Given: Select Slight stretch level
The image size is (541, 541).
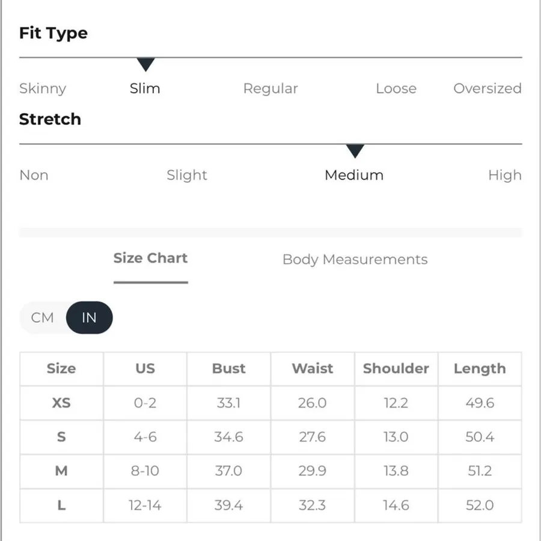Looking at the screenshot, I should point(187,176).
